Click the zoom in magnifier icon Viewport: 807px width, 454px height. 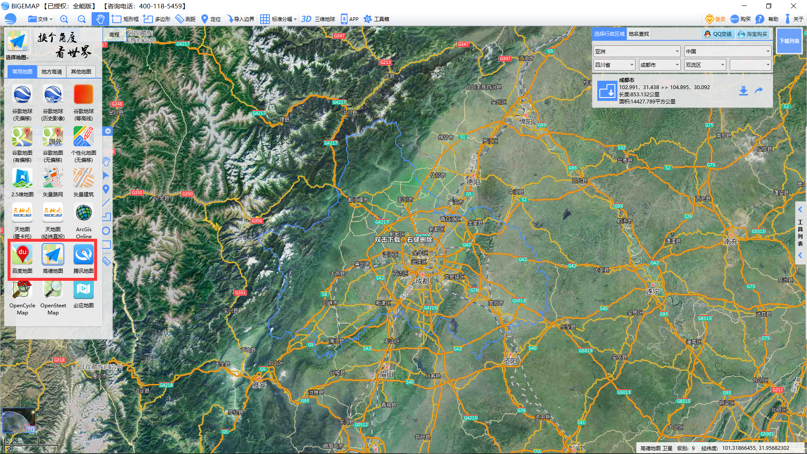pyautogui.click(x=64, y=19)
